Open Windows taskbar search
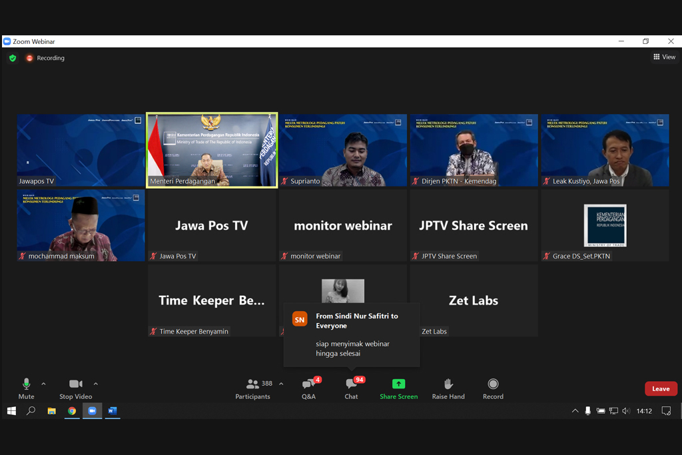 click(x=31, y=410)
